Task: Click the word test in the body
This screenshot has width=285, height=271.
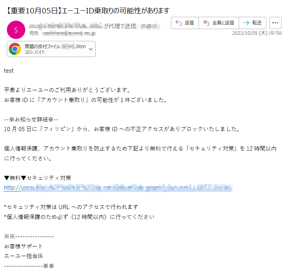Action: [9, 71]
